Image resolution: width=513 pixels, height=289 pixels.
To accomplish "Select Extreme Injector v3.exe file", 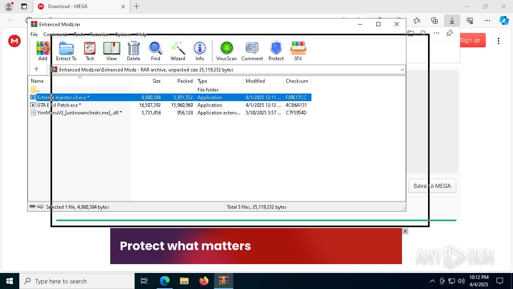I will (170, 98).
